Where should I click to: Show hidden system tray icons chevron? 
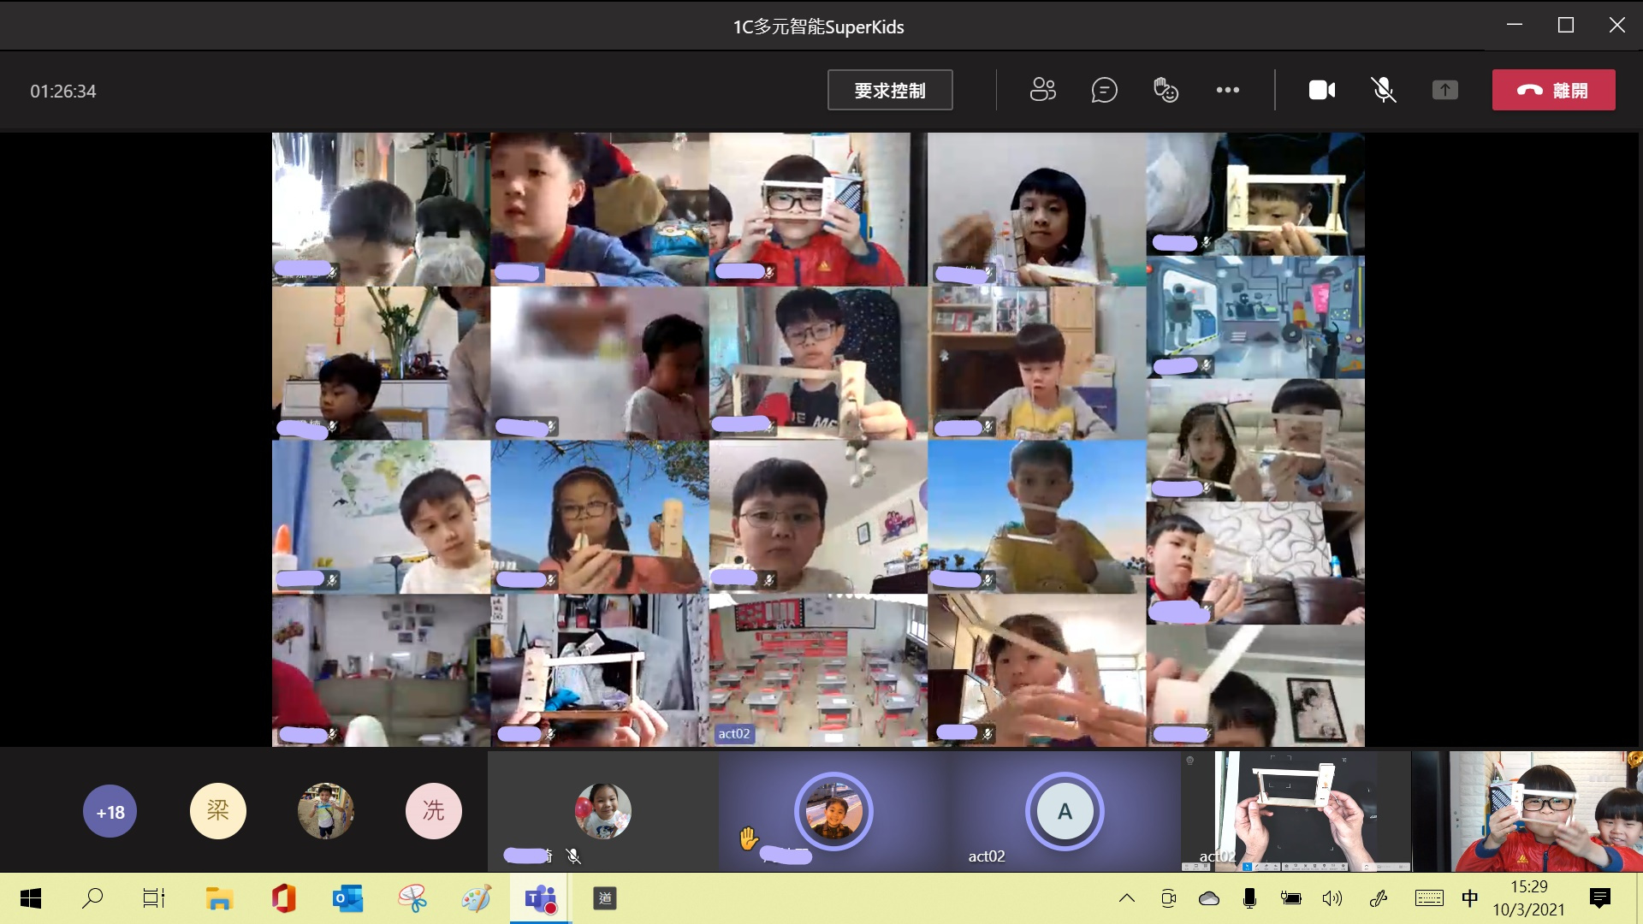[x=1127, y=898]
